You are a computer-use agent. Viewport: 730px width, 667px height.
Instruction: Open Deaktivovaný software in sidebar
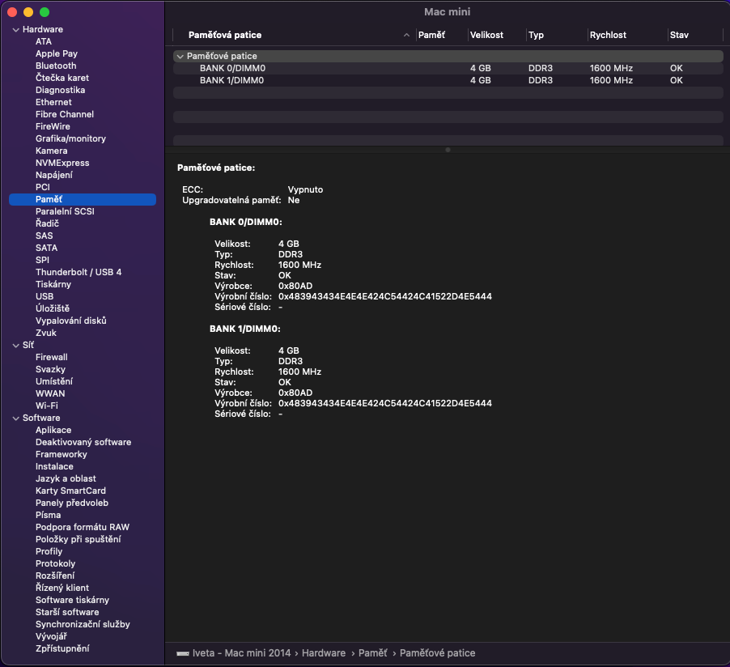83,442
